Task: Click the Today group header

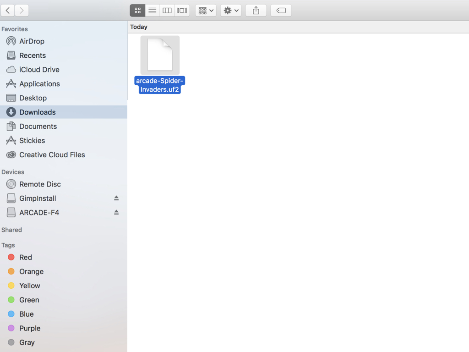Action: click(x=139, y=27)
